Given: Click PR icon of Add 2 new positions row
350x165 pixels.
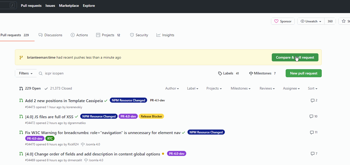Looking at the screenshot, I should (21, 101).
